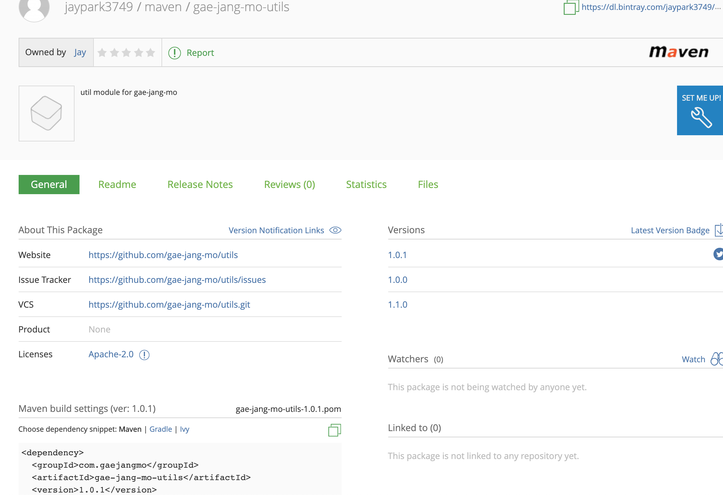Viewport: 723px width, 495px height.
Task: Click the Report exclamation icon
Action: 175,53
